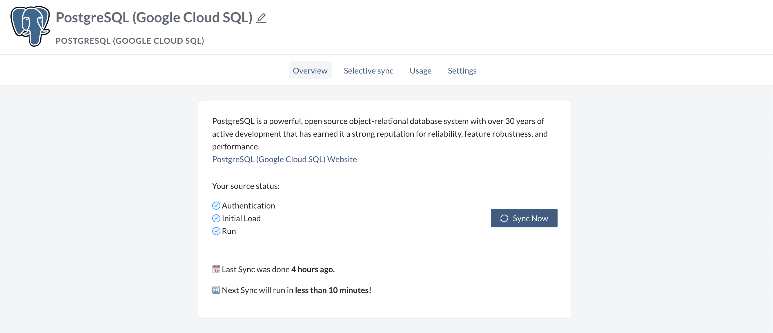
Task: Click the 'Your source status:' label
Action: pyautogui.click(x=246, y=186)
